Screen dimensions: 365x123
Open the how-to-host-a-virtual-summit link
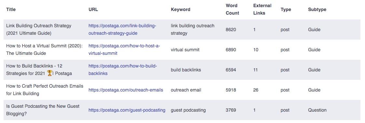coord(124,50)
